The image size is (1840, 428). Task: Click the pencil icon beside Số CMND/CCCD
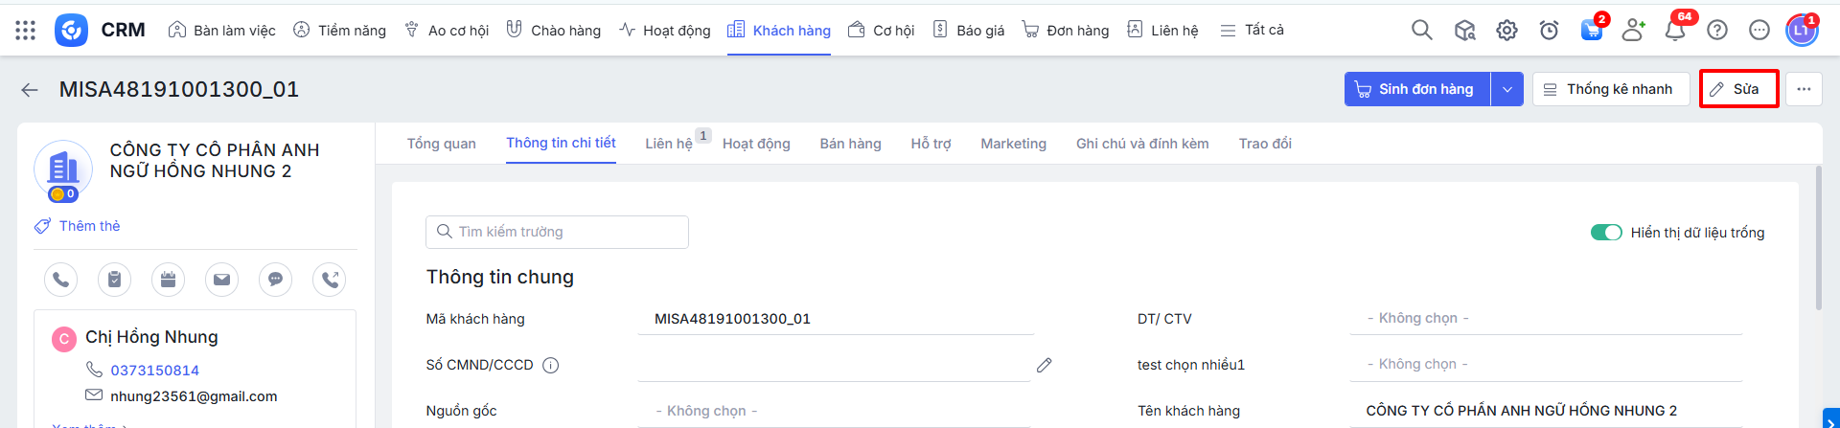[x=1044, y=365]
